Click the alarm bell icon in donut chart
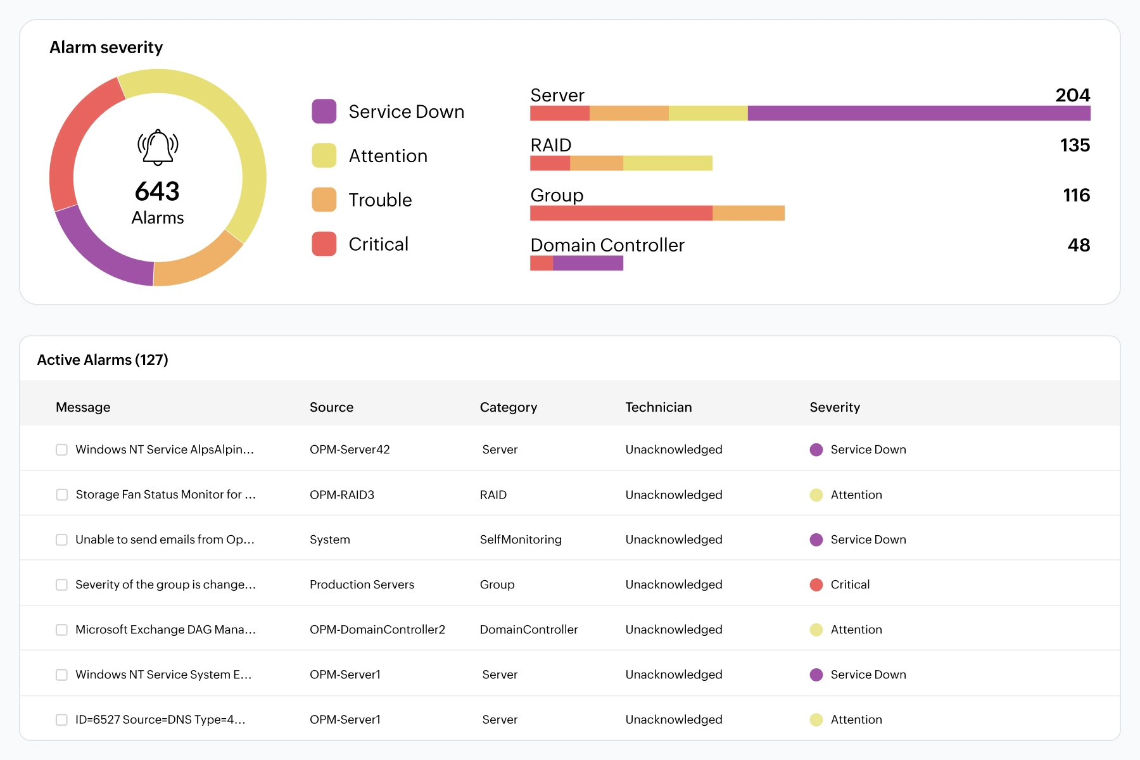The image size is (1140, 760). (158, 148)
